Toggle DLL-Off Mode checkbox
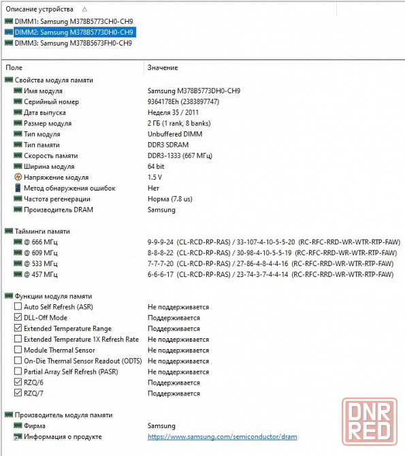The height and width of the screenshot is (456, 405). point(18,317)
